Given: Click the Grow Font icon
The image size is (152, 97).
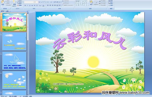Looking at the screenshot, I should tap(40, 2).
